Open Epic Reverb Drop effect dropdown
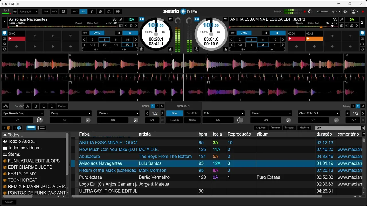Screen dimensions: 367x206 [23, 113]
